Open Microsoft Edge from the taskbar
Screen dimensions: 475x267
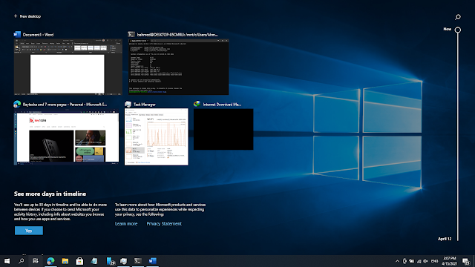click(50, 261)
